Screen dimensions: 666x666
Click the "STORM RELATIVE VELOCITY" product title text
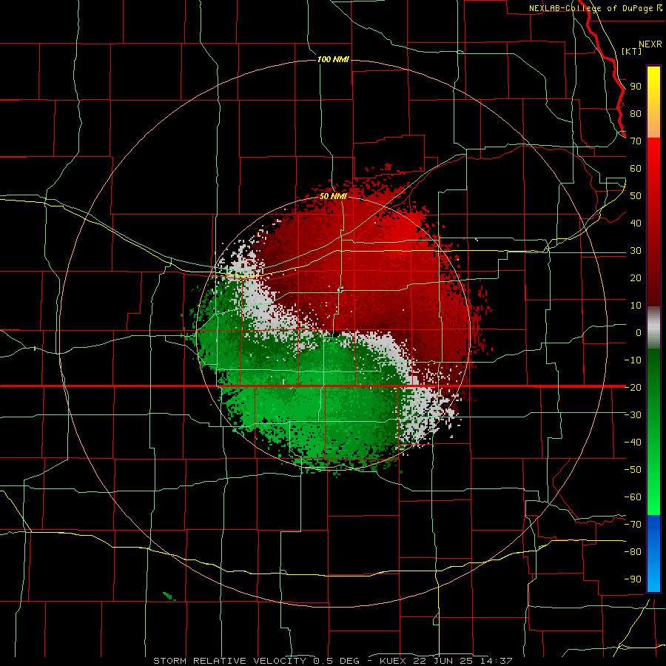(232, 661)
